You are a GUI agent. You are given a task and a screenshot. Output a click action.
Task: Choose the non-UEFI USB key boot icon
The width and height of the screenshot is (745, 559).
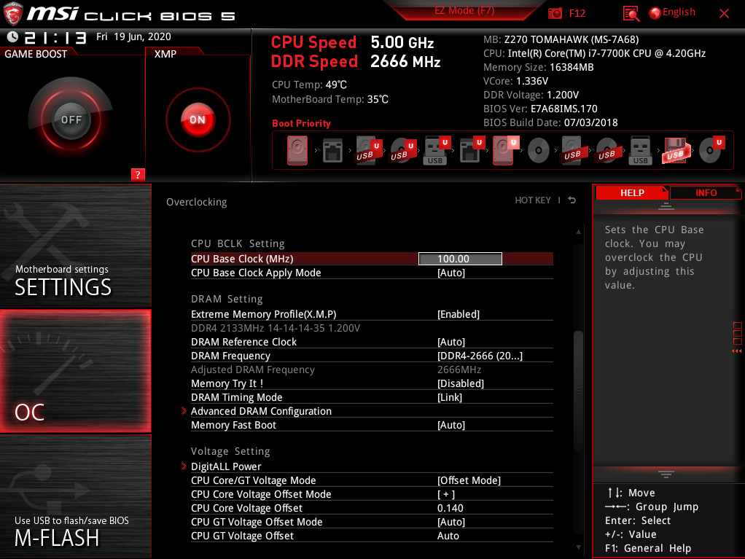[x=641, y=151]
